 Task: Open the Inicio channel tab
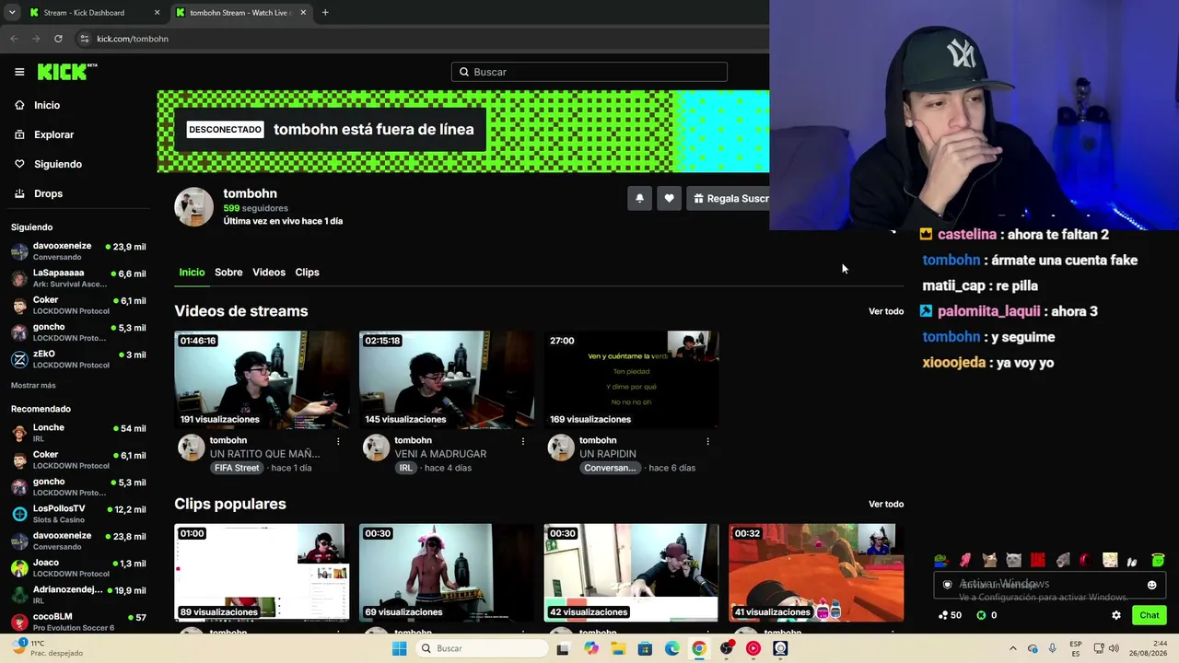[192, 273]
